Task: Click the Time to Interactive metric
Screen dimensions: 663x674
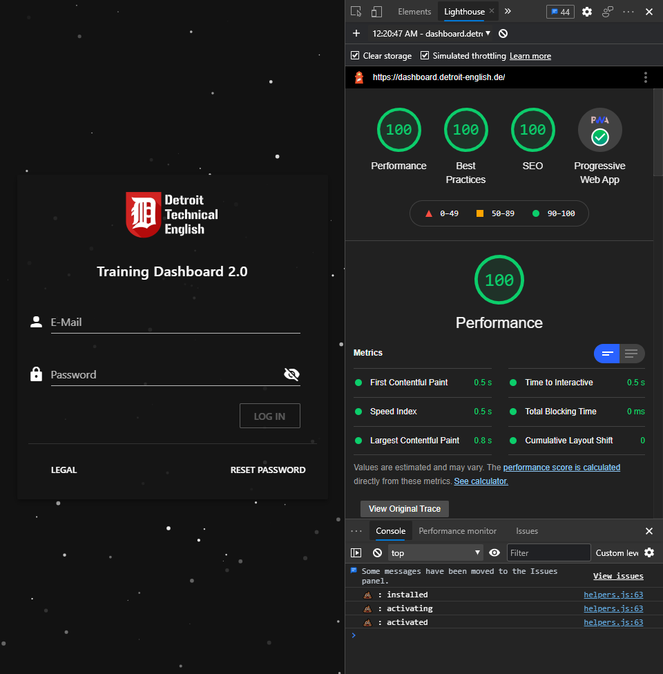Action: pos(577,383)
